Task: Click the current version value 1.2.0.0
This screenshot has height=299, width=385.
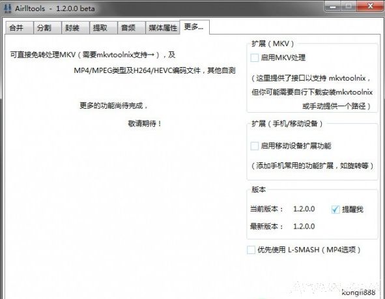Action: (x=304, y=209)
